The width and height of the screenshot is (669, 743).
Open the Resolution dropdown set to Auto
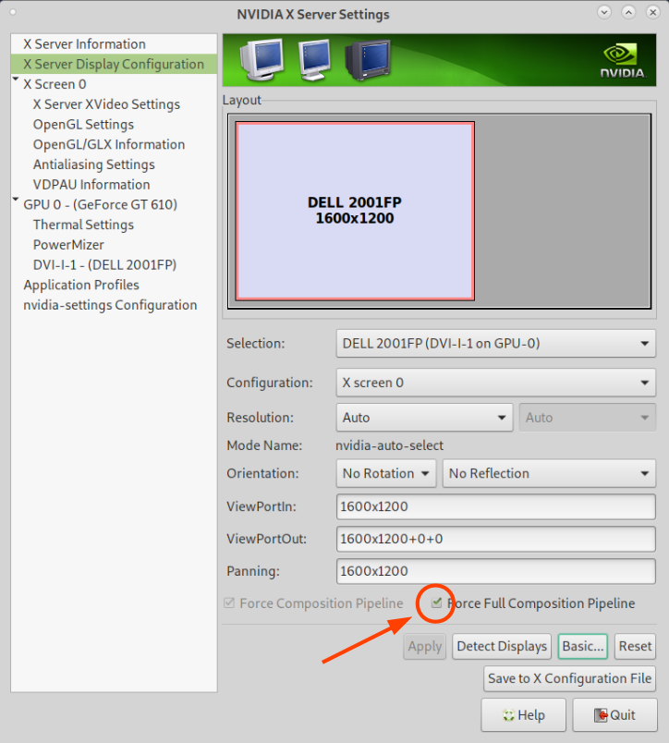pyautogui.click(x=424, y=418)
